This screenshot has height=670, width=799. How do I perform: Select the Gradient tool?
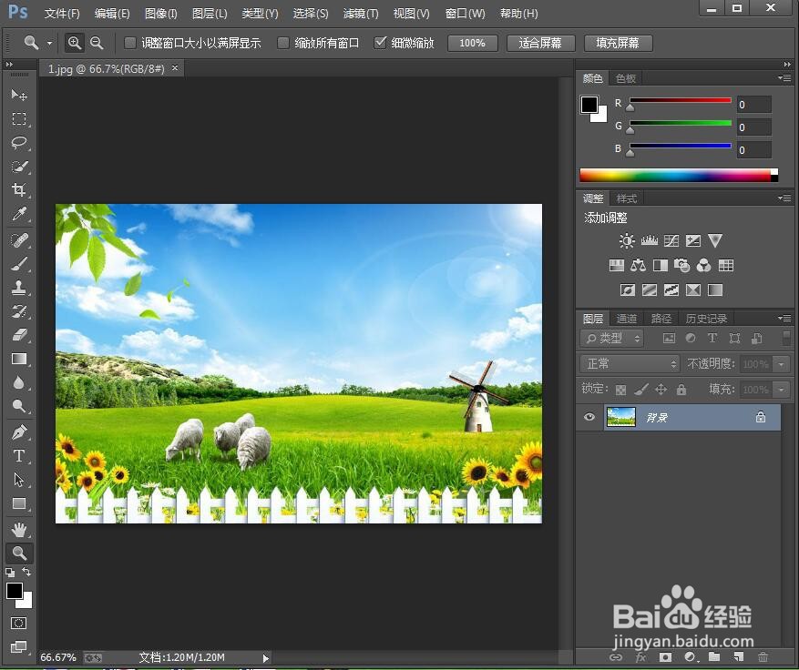pos(19,359)
